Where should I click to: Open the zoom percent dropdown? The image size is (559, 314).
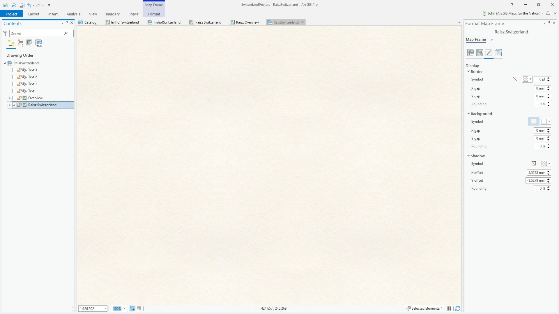pos(124,308)
